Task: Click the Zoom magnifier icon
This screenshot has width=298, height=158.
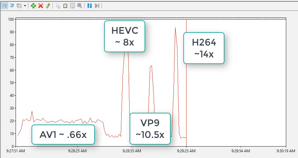Action: [x=80, y=6]
